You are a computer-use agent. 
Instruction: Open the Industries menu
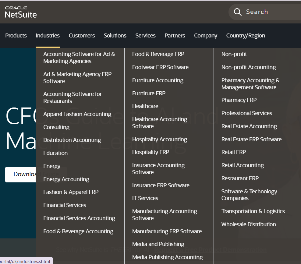pos(48,36)
